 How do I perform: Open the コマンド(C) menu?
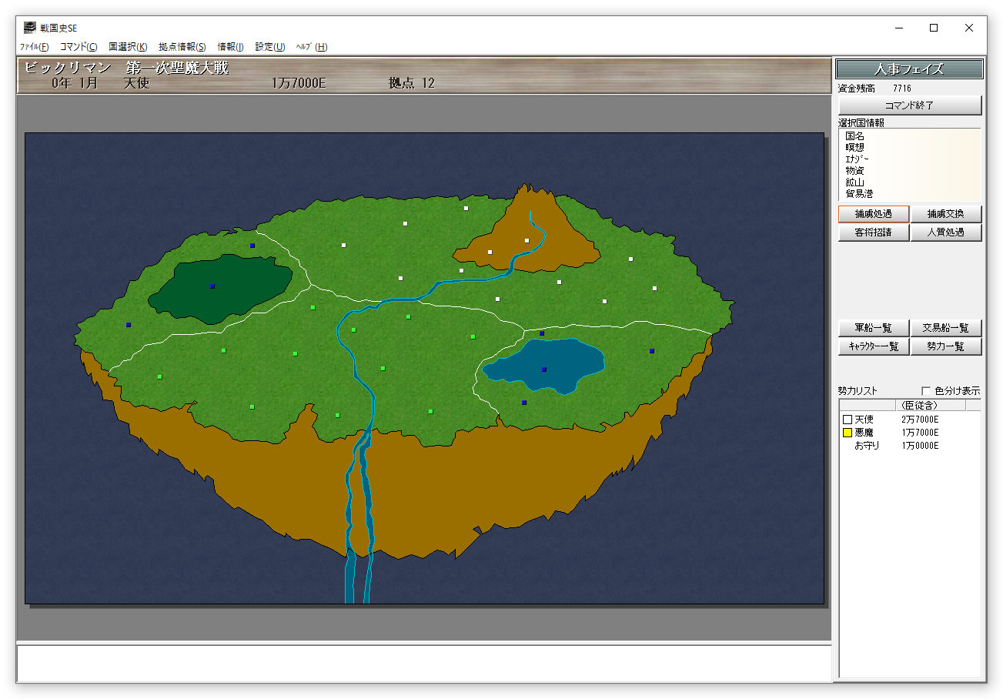click(79, 47)
